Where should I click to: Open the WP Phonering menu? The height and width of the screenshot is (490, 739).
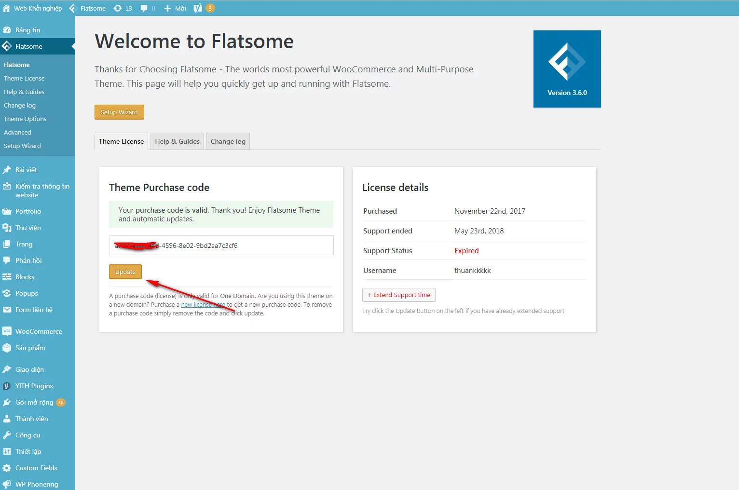tap(38, 484)
